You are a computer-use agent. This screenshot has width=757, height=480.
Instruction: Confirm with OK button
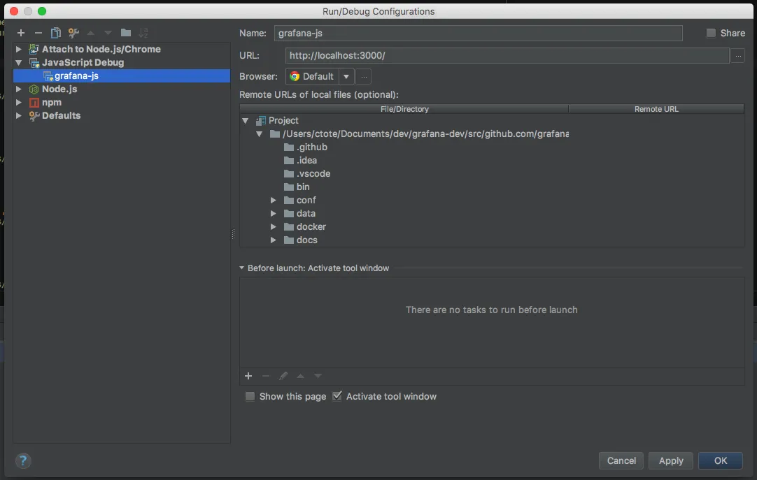(721, 460)
